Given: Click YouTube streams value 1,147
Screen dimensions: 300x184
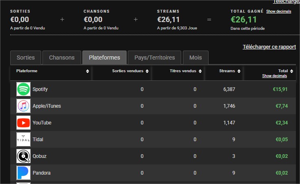Looking at the screenshot, I should click(229, 123).
